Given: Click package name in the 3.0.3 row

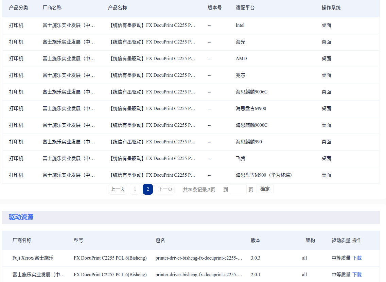Looking at the screenshot, I should (x=199, y=258).
